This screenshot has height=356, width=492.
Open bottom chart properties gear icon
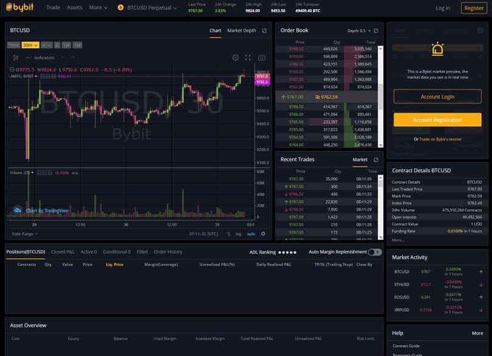(x=263, y=234)
